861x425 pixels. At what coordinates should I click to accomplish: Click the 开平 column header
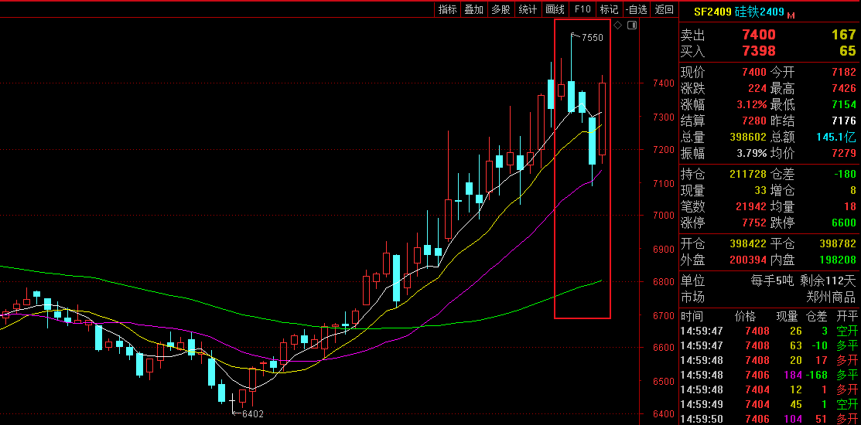pos(847,316)
